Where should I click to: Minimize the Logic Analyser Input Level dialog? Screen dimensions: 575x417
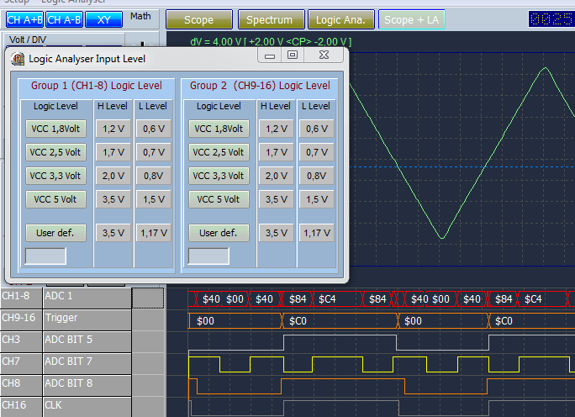click(270, 55)
